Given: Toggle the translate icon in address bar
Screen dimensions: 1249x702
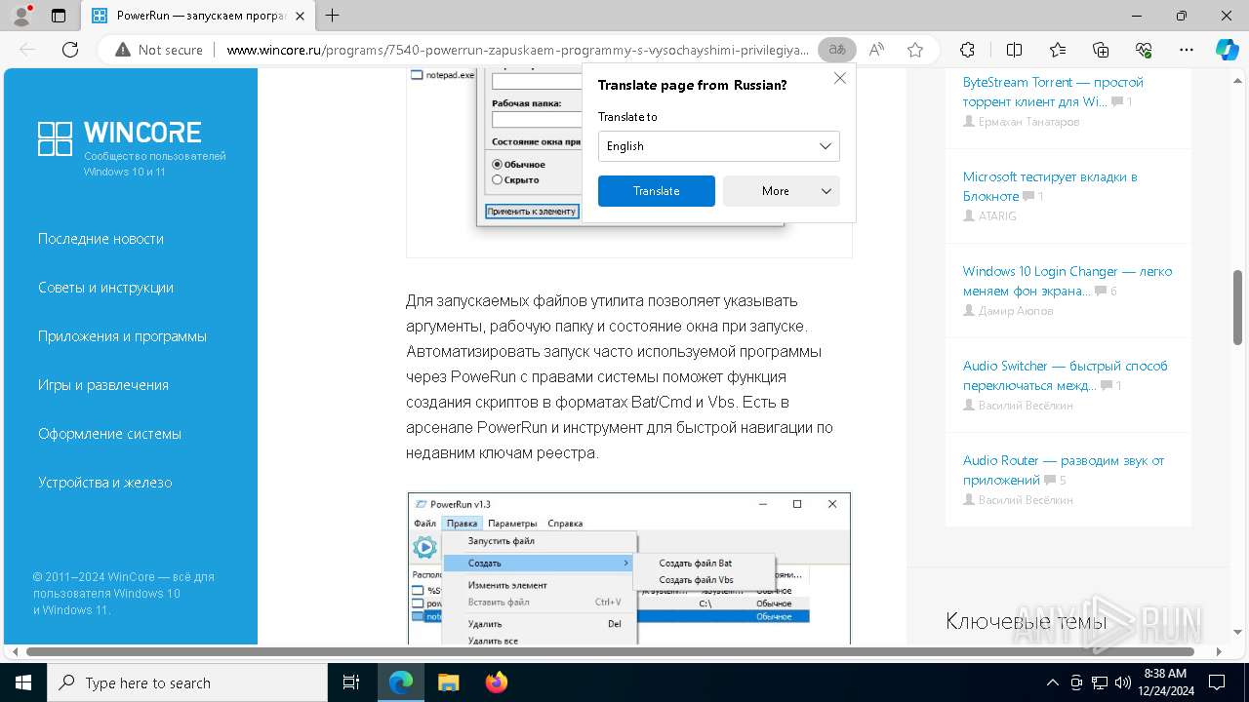Looking at the screenshot, I should point(836,50).
